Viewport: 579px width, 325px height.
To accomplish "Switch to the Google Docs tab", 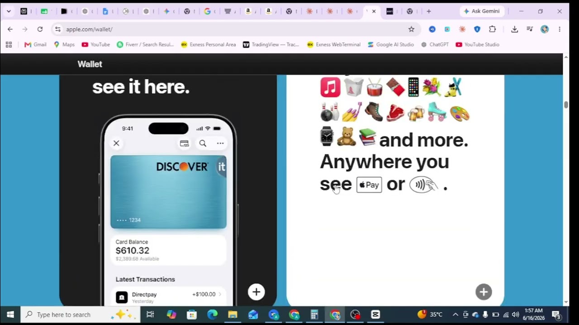I will (x=105, y=11).
